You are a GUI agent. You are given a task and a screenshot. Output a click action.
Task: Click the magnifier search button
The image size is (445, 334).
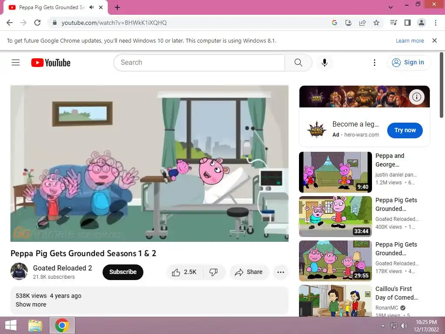coord(298,63)
